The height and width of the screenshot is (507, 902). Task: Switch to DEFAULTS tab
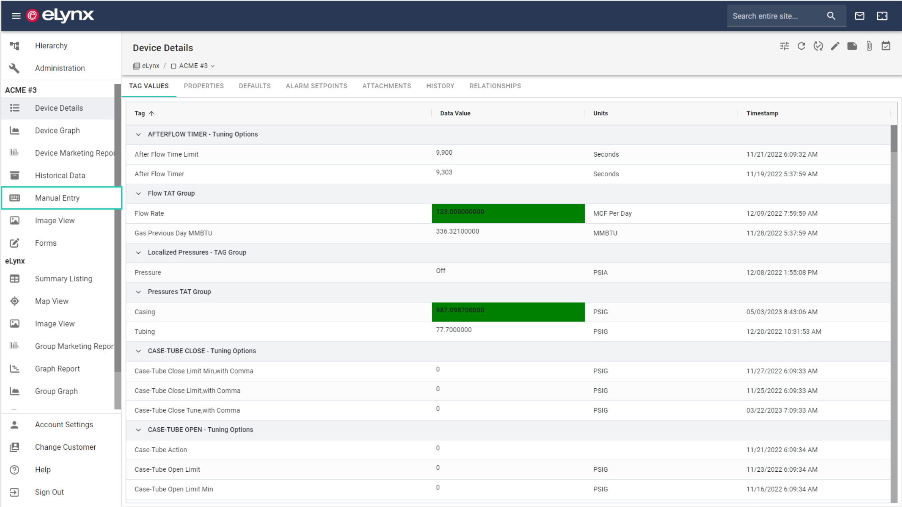tap(255, 86)
